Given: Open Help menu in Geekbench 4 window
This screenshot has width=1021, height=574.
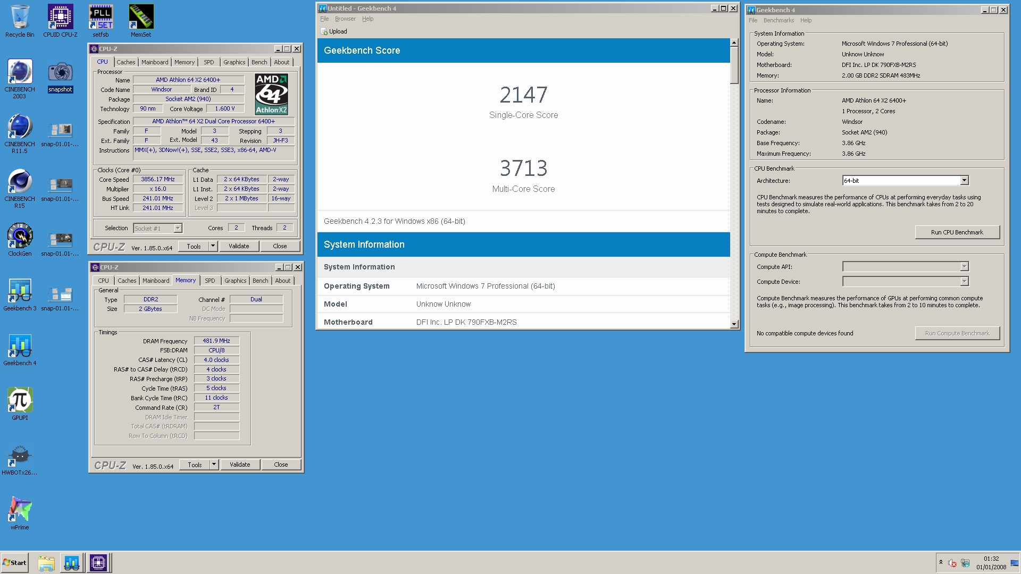Looking at the screenshot, I should coord(806,20).
